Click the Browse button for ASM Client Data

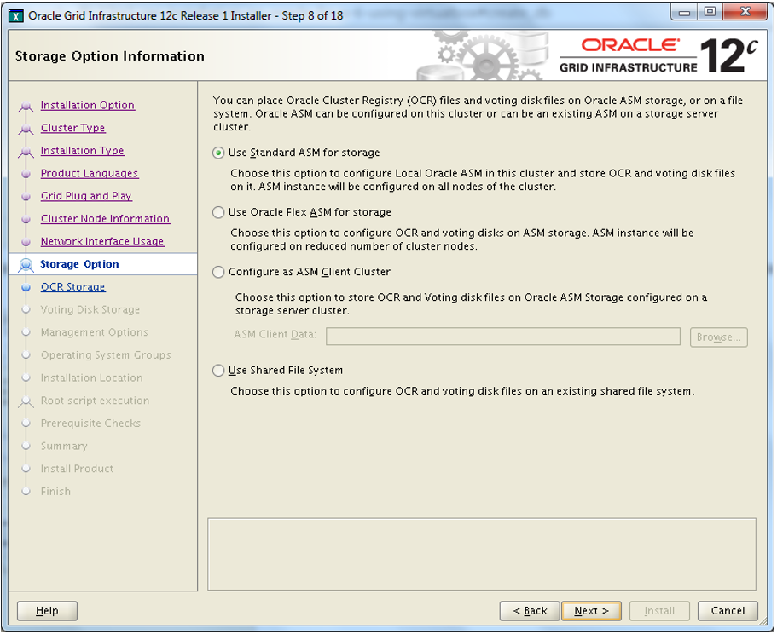coord(718,337)
